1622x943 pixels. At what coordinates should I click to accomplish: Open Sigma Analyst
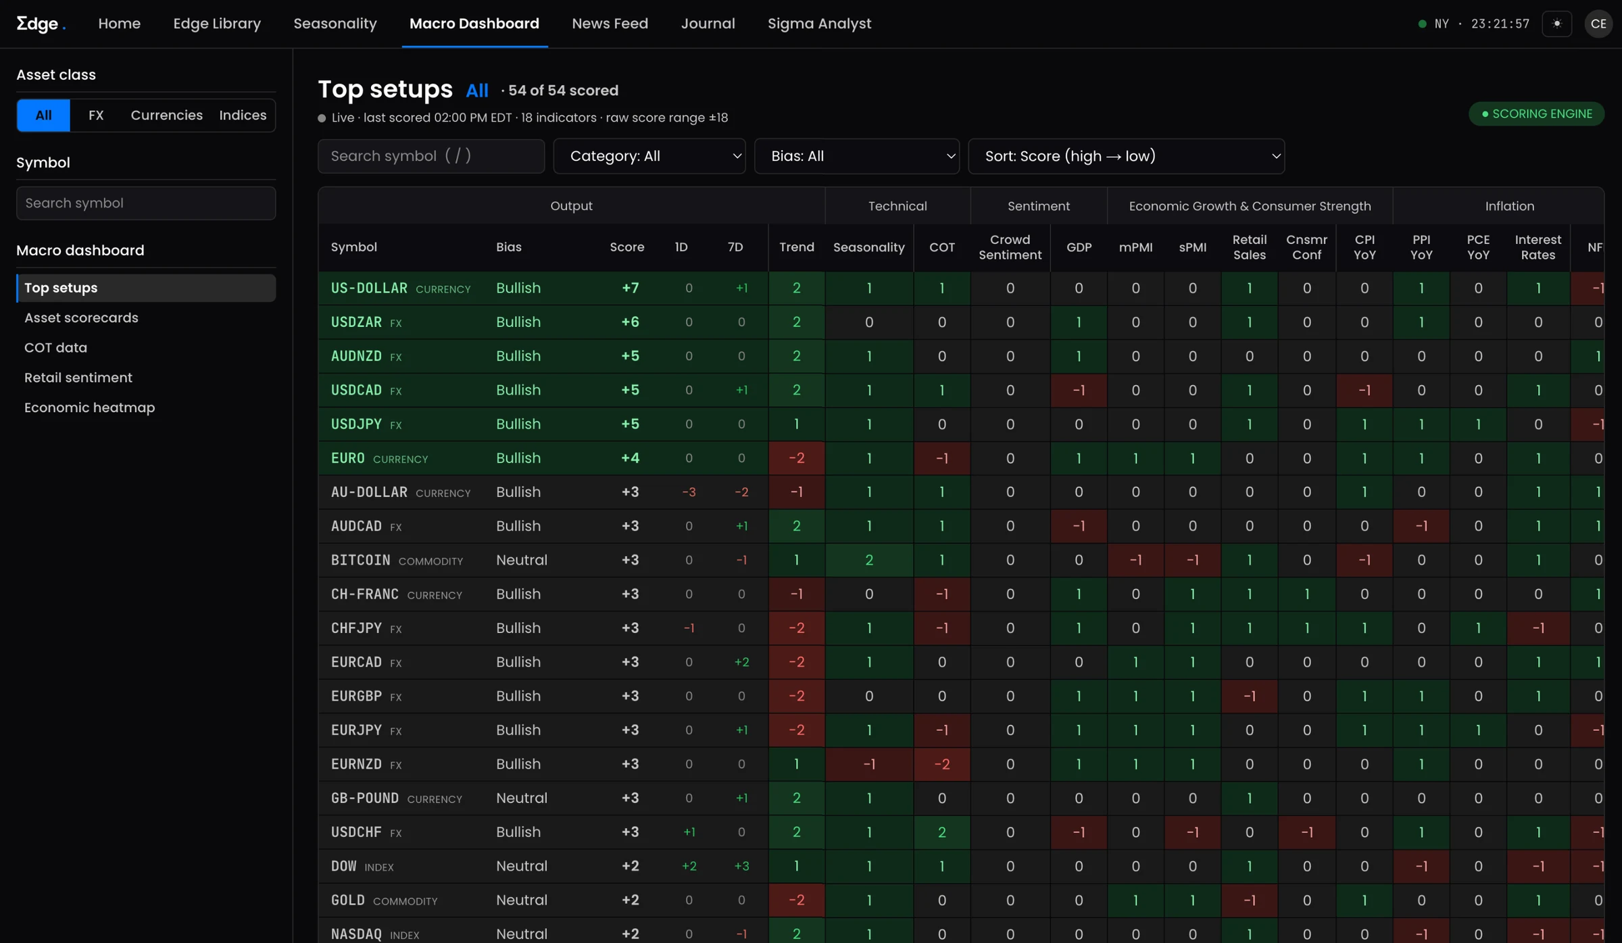tap(819, 24)
